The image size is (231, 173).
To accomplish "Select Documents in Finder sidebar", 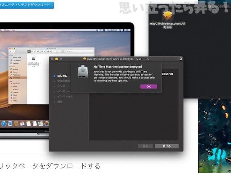I will point(16,61).
